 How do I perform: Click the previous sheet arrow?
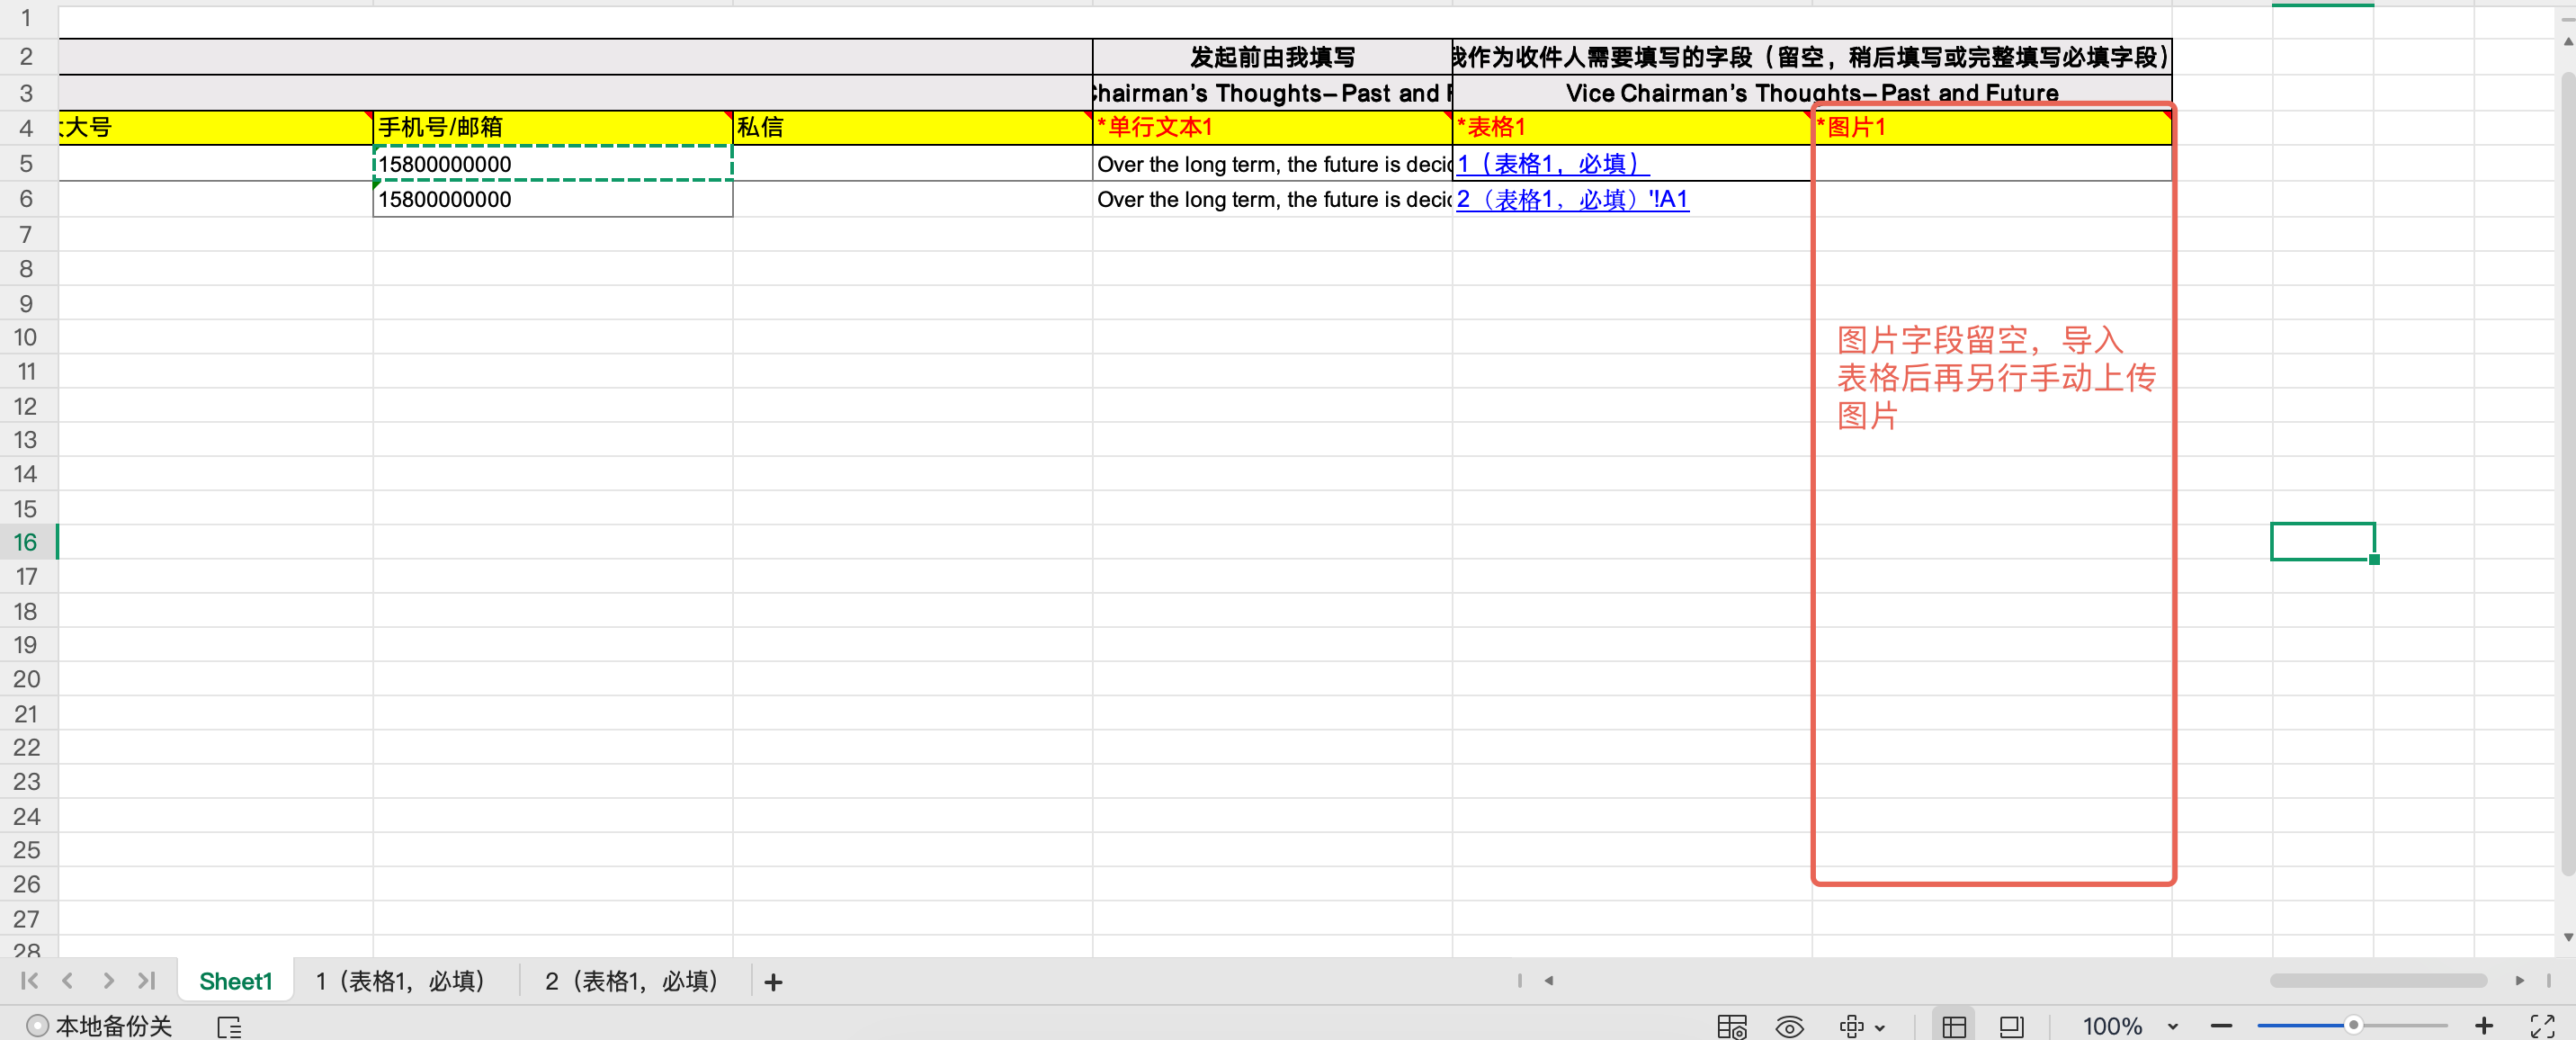(68, 981)
